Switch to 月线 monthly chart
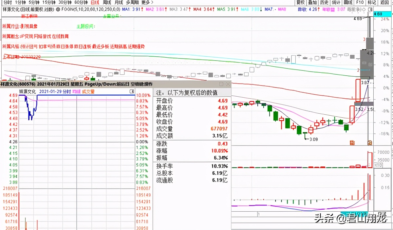The width and height of the screenshot is (393, 230). 119,3
